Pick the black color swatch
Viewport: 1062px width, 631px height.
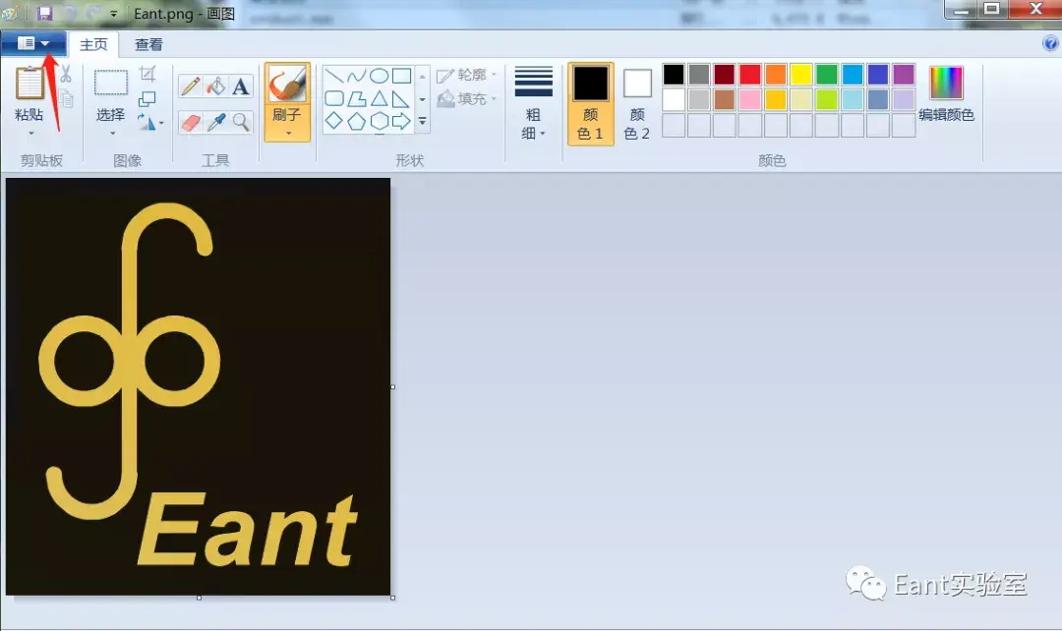[x=674, y=75]
